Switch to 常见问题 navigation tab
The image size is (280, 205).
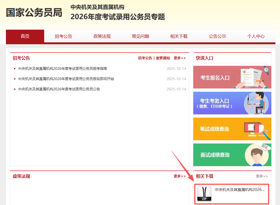pos(140,36)
